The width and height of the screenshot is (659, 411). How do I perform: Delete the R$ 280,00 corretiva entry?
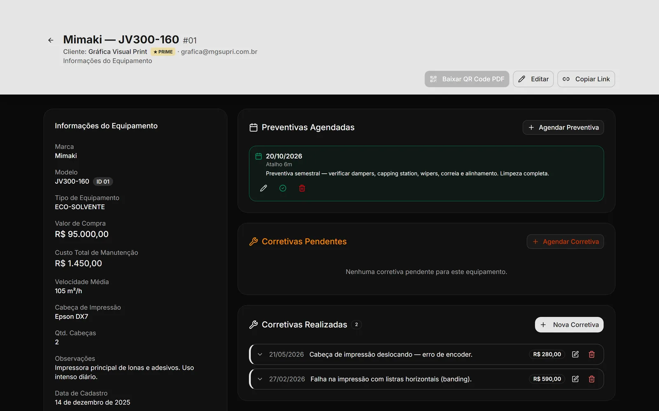click(x=592, y=354)
